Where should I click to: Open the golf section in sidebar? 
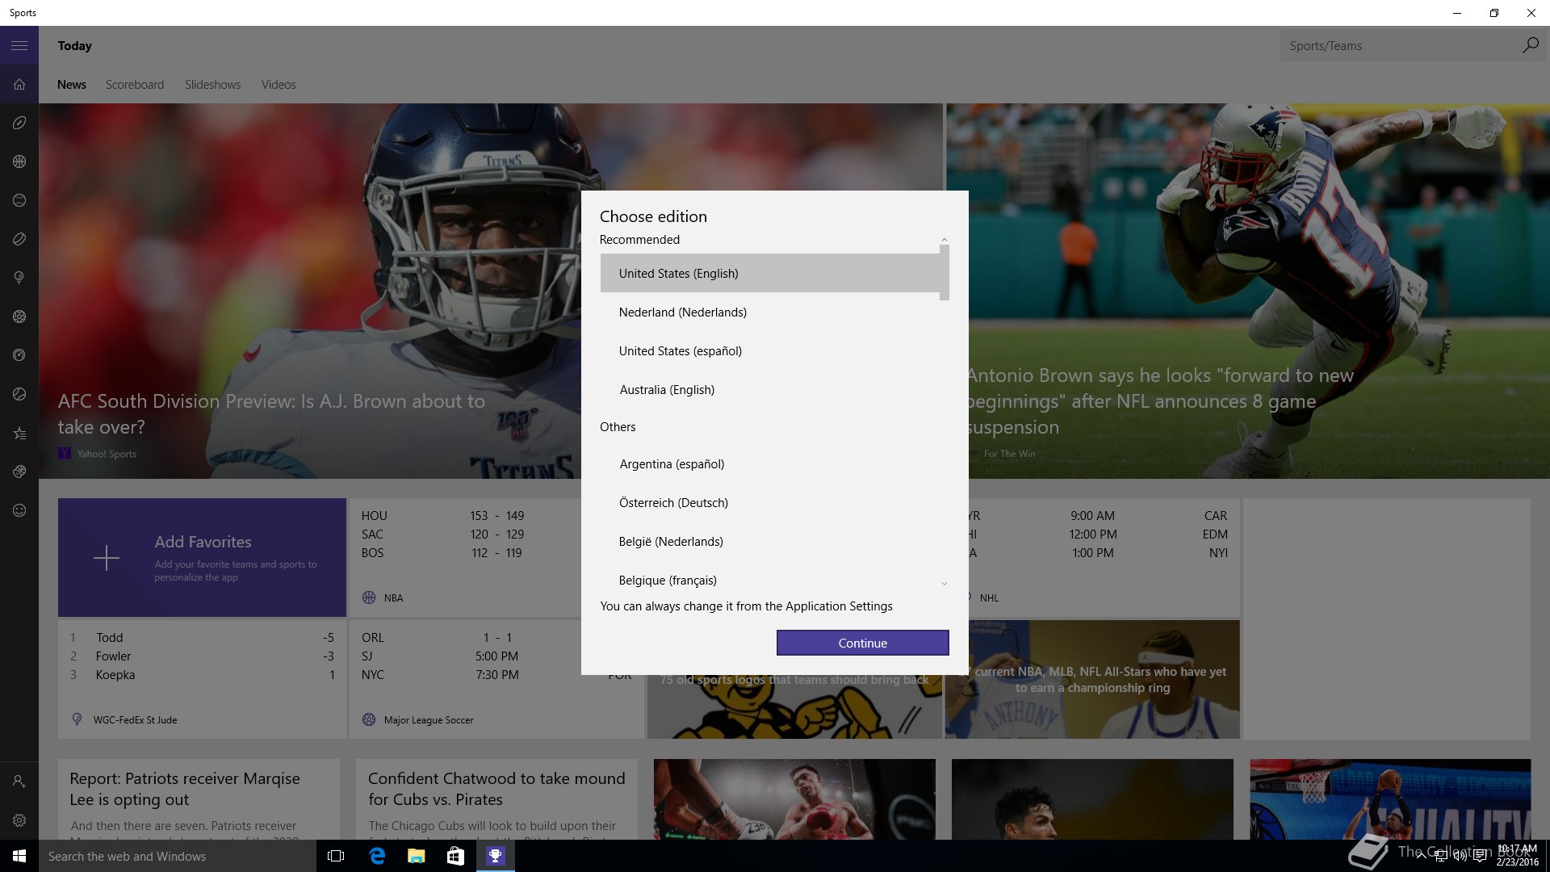[x=19, y=278]
